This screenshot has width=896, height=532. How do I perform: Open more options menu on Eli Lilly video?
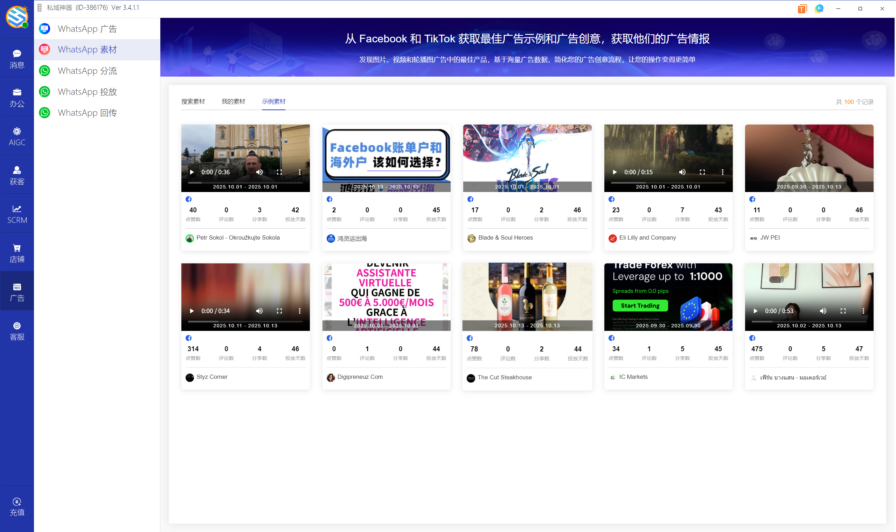point(722,172)
